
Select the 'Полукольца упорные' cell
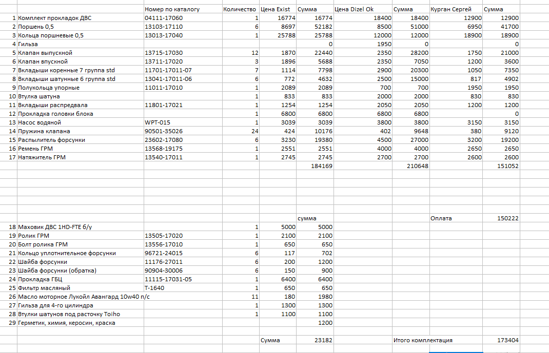pyautogui.click(x=81, y=88)
